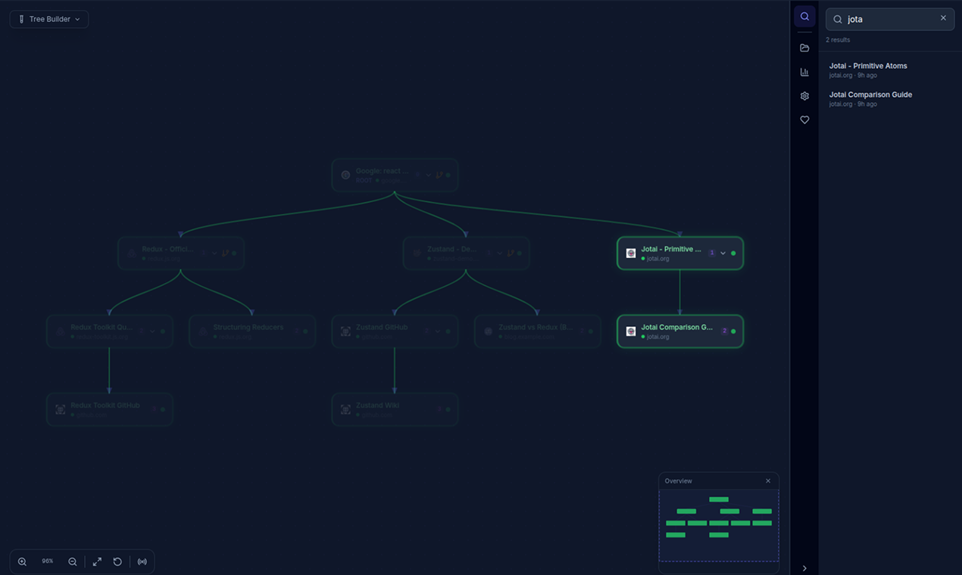Screen dimensions: 962x575
Task: Select the Redux Toolkit Qu... node title
Action: (x=102, y=328)
